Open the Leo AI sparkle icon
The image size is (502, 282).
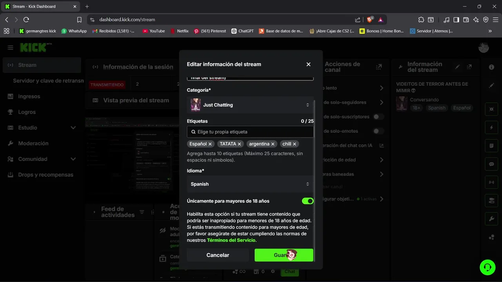tap(476, 20)
